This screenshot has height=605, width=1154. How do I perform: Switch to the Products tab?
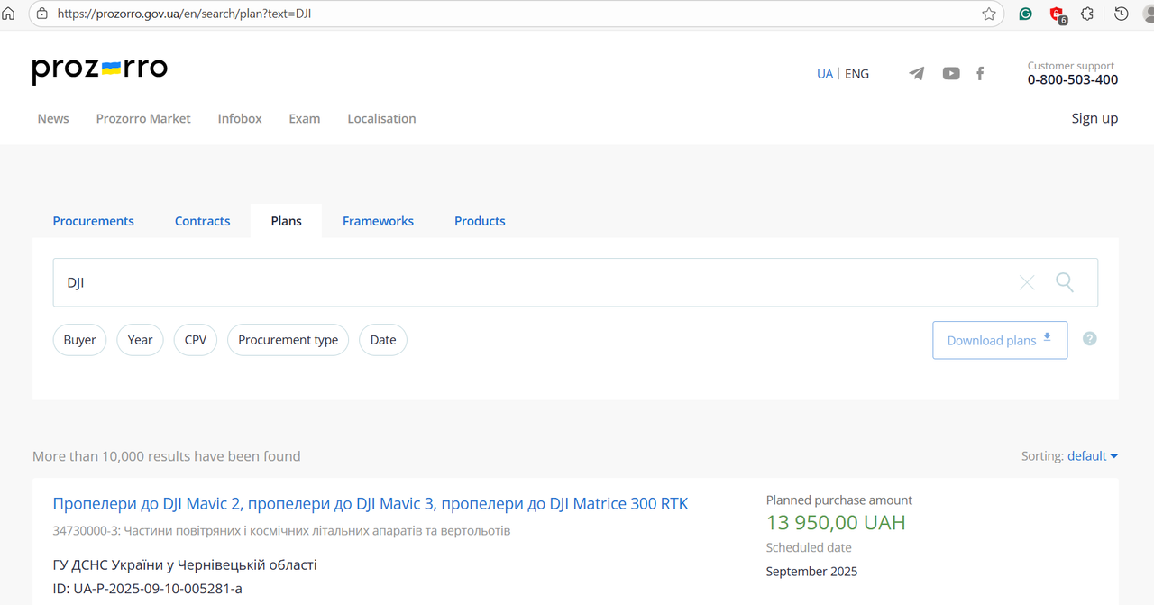pyautogui.click(x=480, y=221)
